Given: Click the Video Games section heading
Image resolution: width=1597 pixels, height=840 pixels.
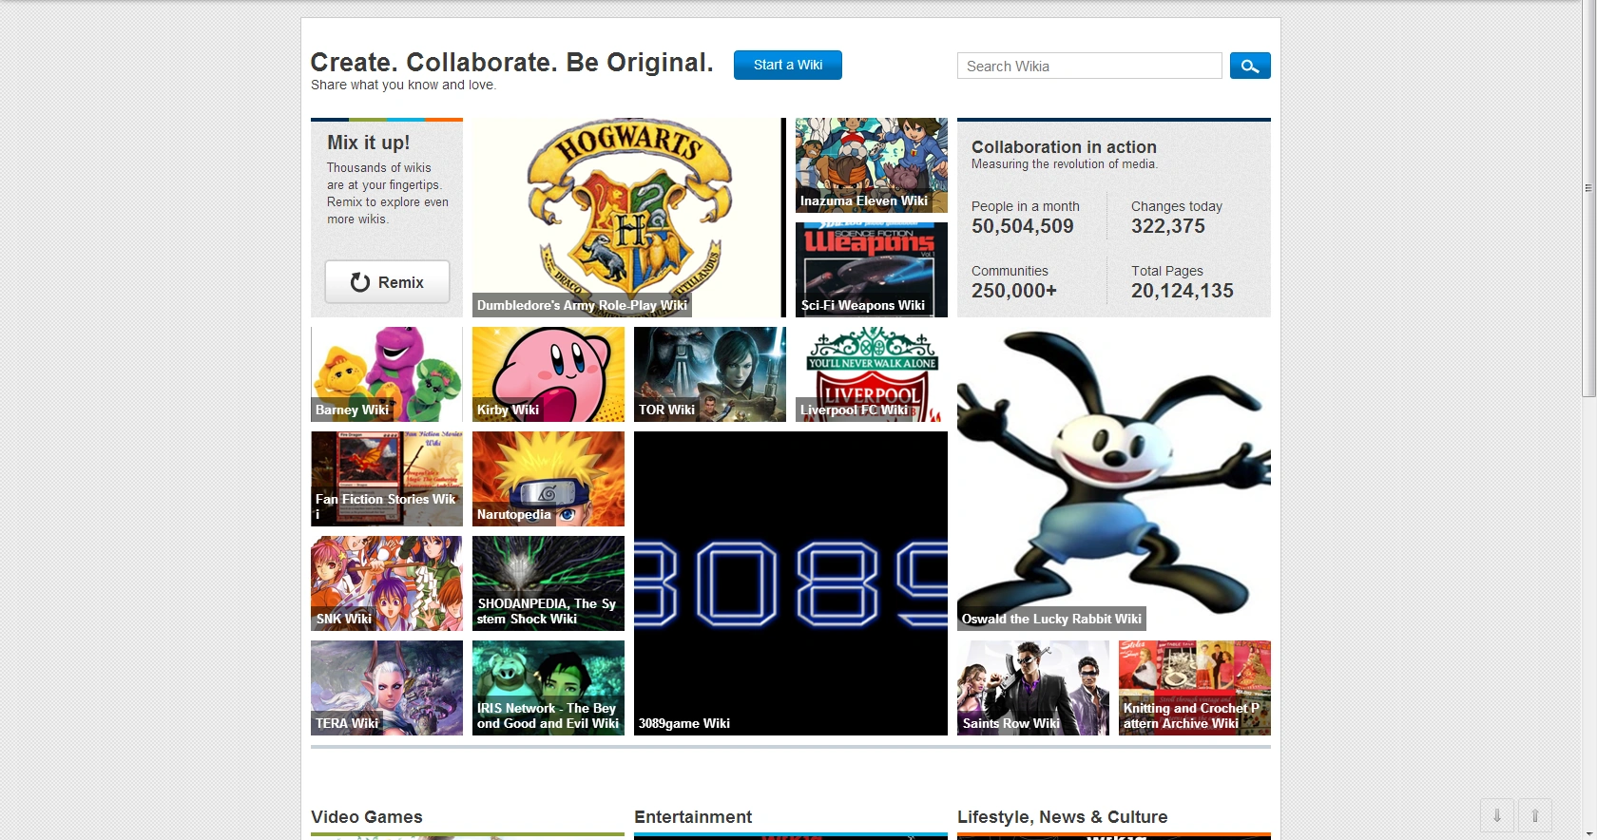Looking at the screenshot, I should (x=367, y=817).
